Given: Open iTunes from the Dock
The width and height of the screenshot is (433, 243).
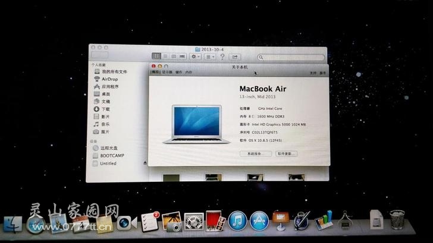Looking at the screenshot, I should coord(237,221).
